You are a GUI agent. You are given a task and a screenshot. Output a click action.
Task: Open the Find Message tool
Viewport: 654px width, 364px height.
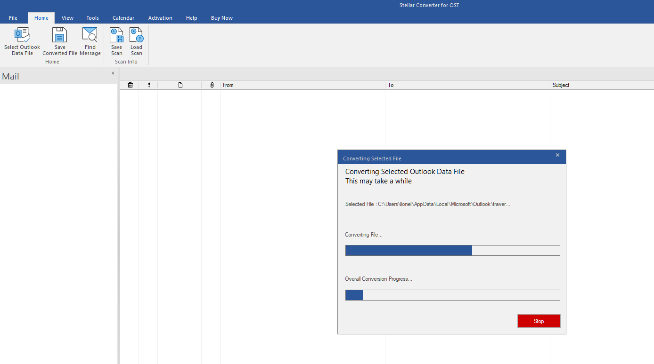click(90, 36)
